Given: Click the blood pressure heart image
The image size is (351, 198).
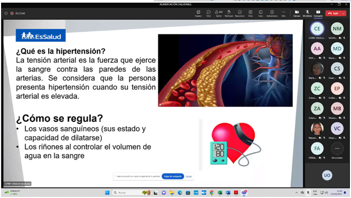Looking at the screenshot, I should [235, 144].
